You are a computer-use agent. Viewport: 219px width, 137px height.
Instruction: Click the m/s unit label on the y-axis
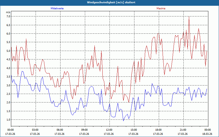(8, 12)
